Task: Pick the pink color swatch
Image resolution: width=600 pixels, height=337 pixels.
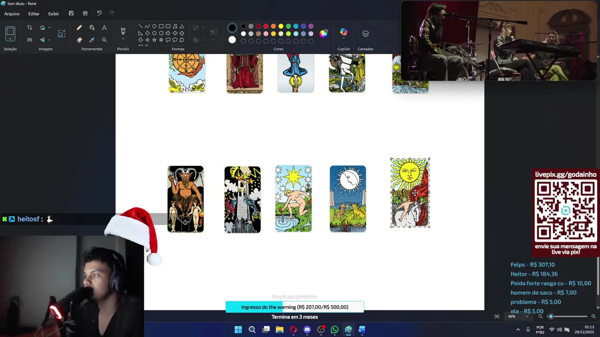Action: coord(266,34)
